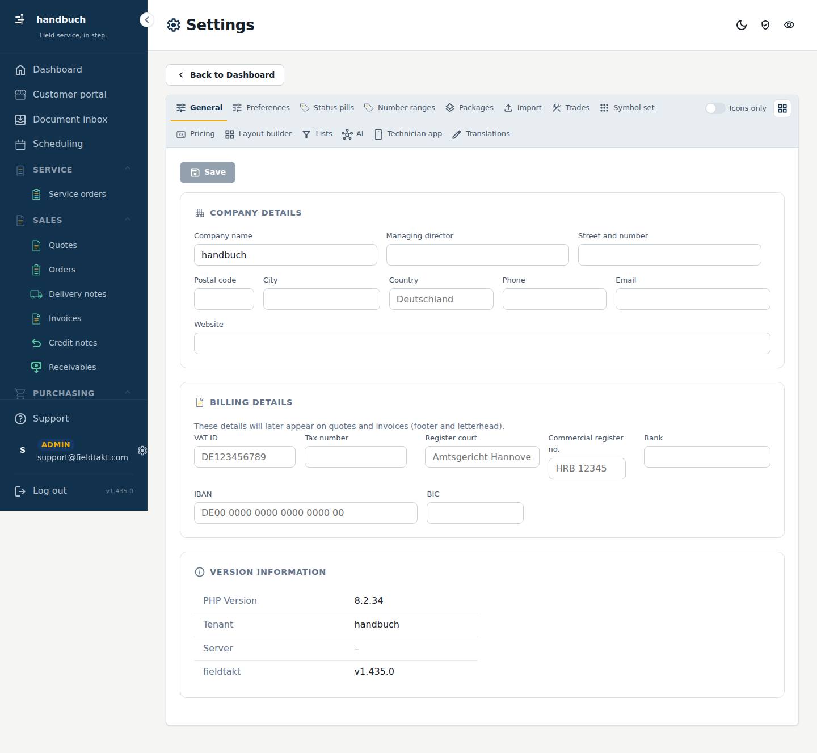Screen dimensions: 817x753
Task: Click the Company name input field
Action: tap(285, 255)
